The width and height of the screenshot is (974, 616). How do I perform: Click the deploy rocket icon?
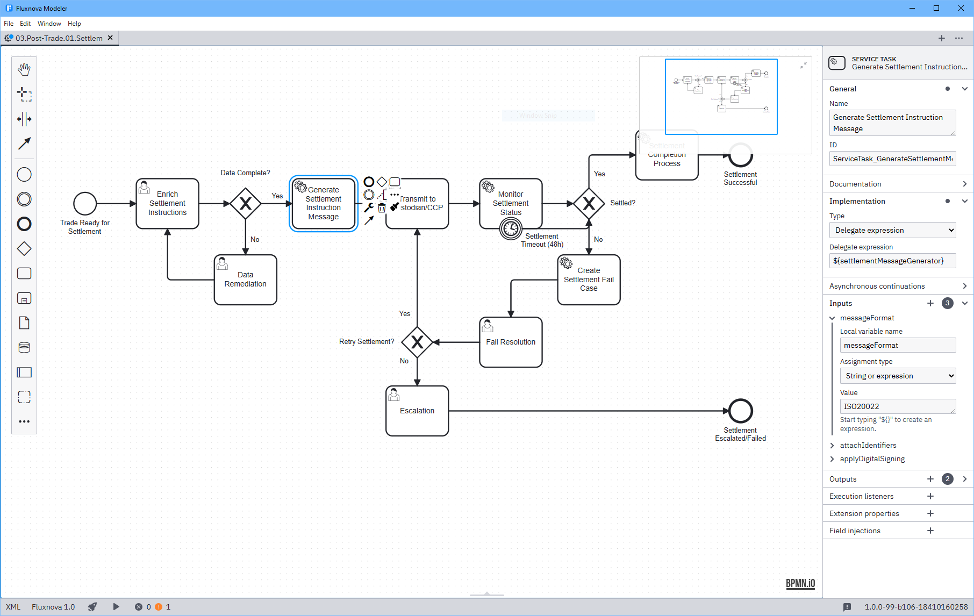pos(92,607)
